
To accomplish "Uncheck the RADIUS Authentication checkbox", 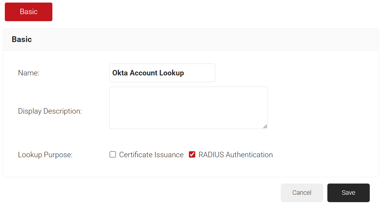I will [x=192, y=155].
